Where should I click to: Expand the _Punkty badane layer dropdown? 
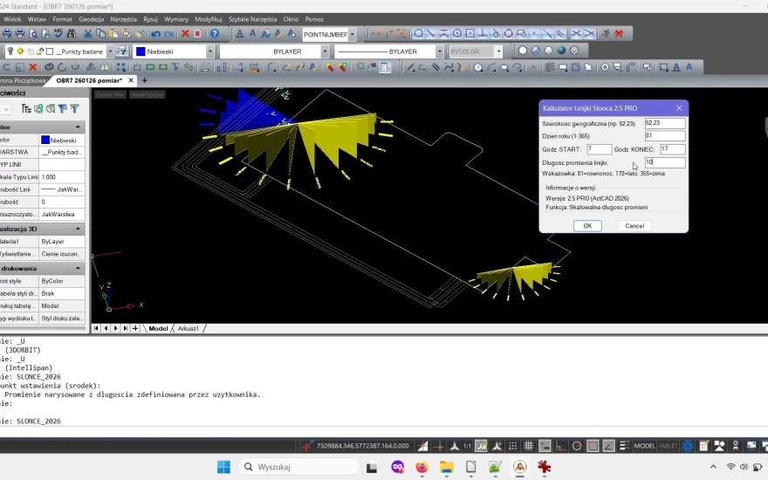(109, 51)
